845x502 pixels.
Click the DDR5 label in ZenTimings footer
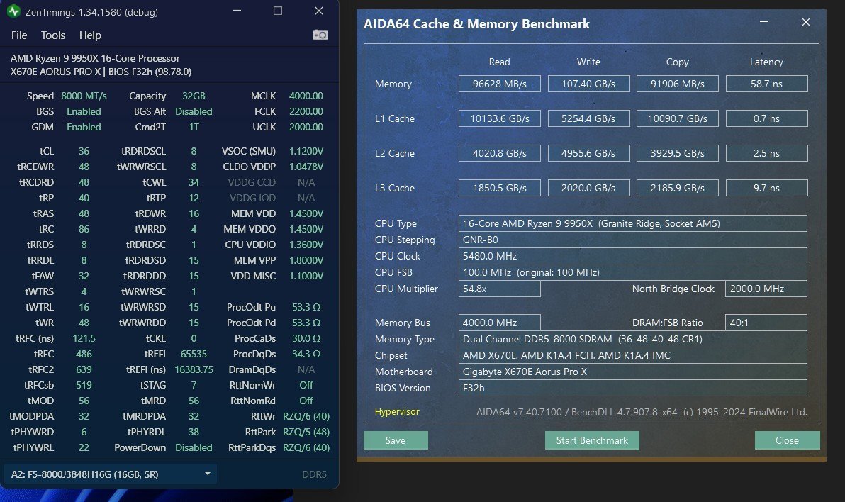tap(314, 474)
